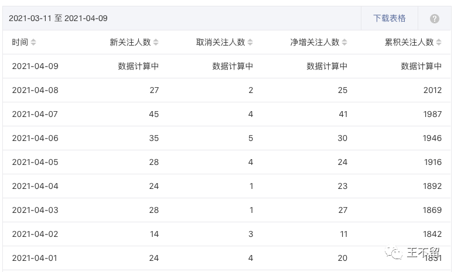
Task: Open the help question mark icon
Action: point(434,19)
